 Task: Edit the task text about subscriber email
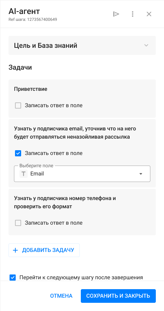point(75,133)
